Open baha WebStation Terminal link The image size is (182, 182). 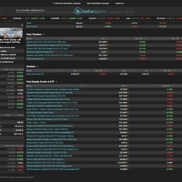click(x=98, y=3)
